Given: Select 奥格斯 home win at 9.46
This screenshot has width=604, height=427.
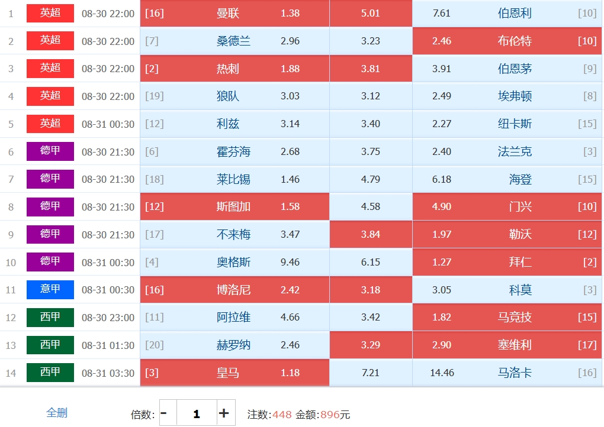Looking at the screenshot, I should coord(234,262).
